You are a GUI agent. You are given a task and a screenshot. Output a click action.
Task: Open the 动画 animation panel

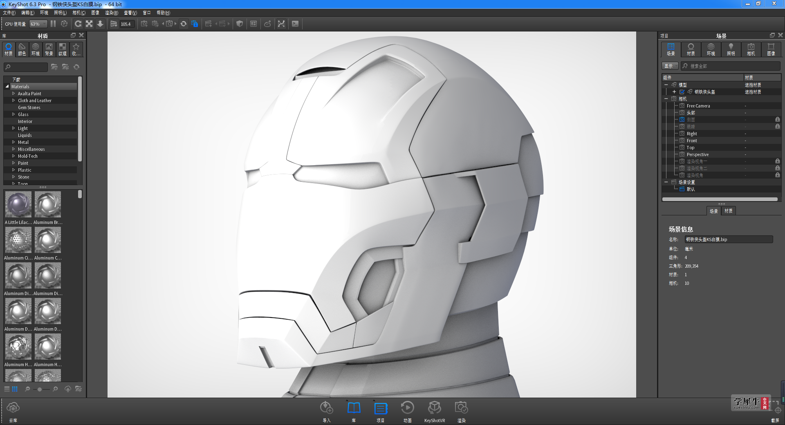(x=408, y=411)
